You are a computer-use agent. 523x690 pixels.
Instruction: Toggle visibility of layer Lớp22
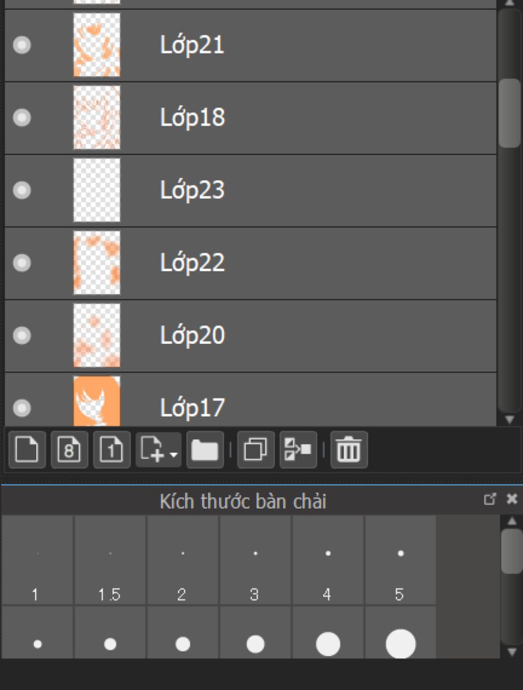coord(21,263)
